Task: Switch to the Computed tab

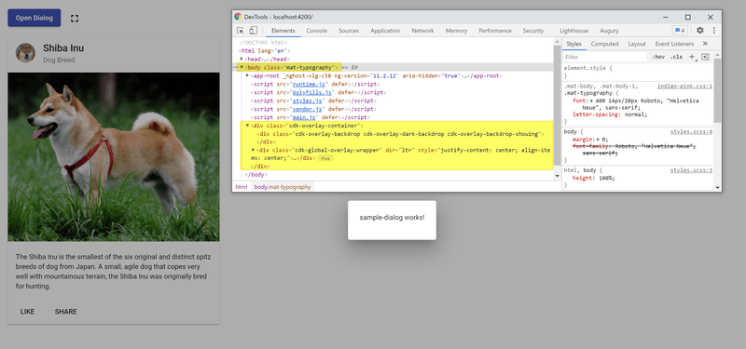Action: [x=604, y=44]
